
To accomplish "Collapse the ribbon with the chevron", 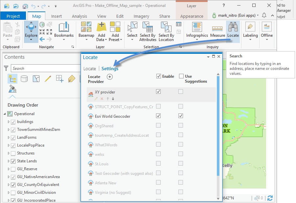I will click(272, 15).
